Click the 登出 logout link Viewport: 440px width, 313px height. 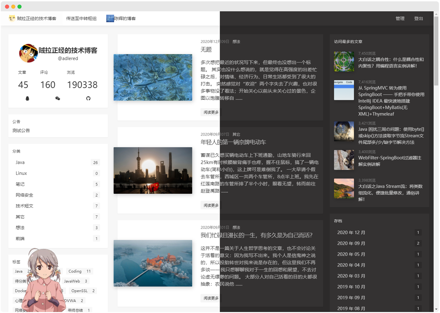click(x=419, y=19)
